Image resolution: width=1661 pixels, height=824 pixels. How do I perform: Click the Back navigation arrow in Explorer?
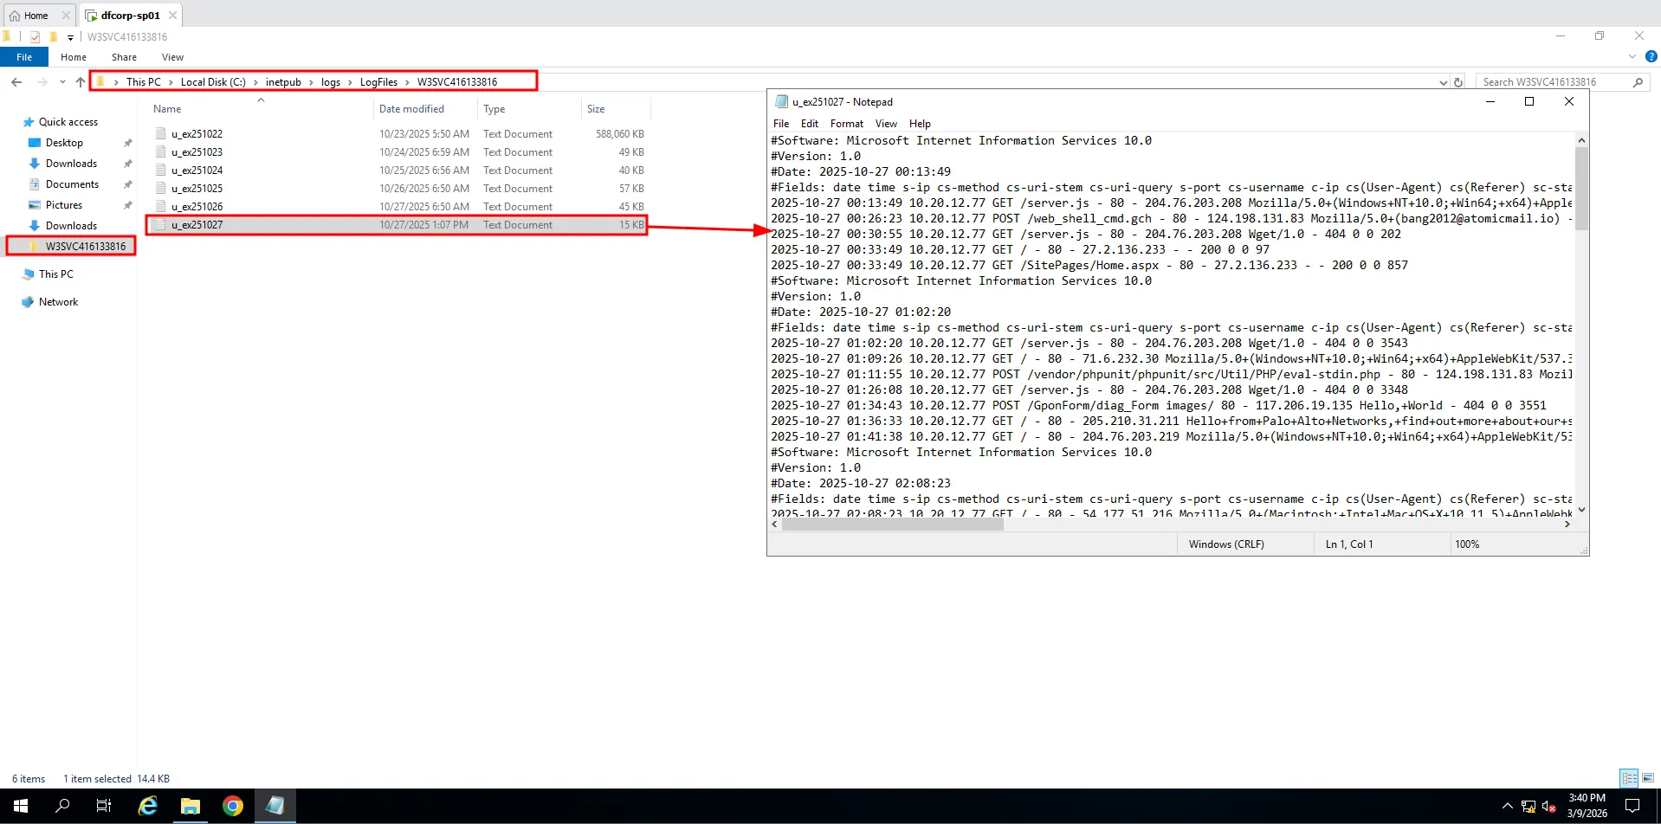tap(16, 82)
